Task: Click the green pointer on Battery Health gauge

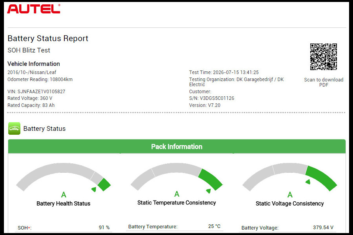Action: [x=94, y=190]
